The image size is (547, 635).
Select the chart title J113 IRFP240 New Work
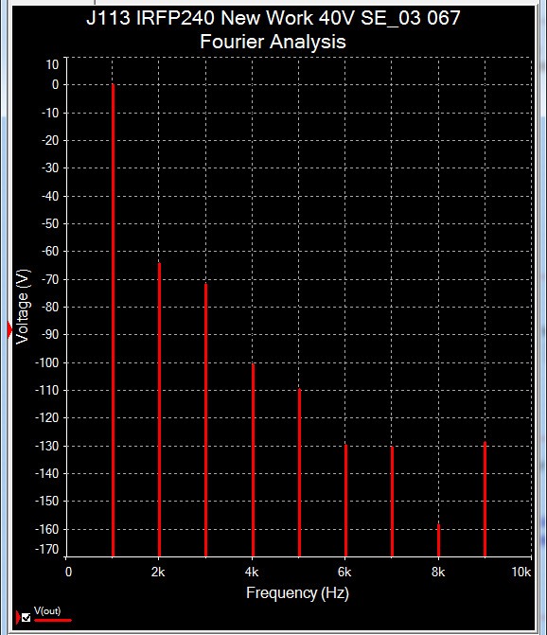click(273, 18)
